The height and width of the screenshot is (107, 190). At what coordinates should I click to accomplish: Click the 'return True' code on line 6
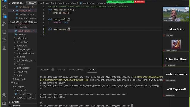[61, 23]
